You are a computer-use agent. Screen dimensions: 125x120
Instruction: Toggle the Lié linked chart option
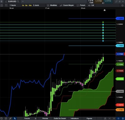91,5
